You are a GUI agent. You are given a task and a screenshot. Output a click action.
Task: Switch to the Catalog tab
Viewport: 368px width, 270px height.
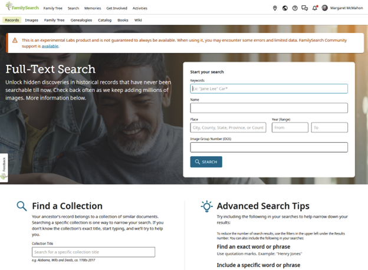104,20
